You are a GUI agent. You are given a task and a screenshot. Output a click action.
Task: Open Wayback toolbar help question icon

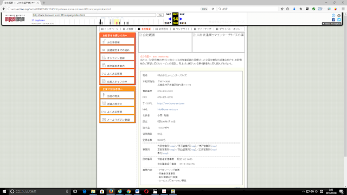tap(333, 16)
